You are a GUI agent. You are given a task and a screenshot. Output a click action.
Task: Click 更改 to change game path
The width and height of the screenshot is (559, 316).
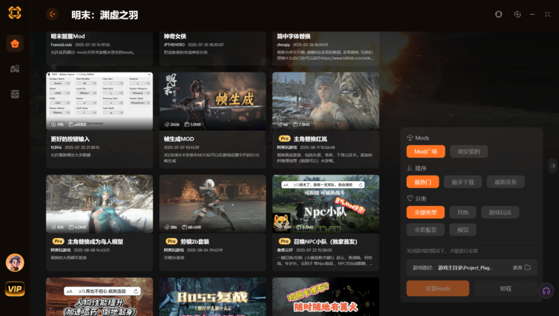click(518, 268)
